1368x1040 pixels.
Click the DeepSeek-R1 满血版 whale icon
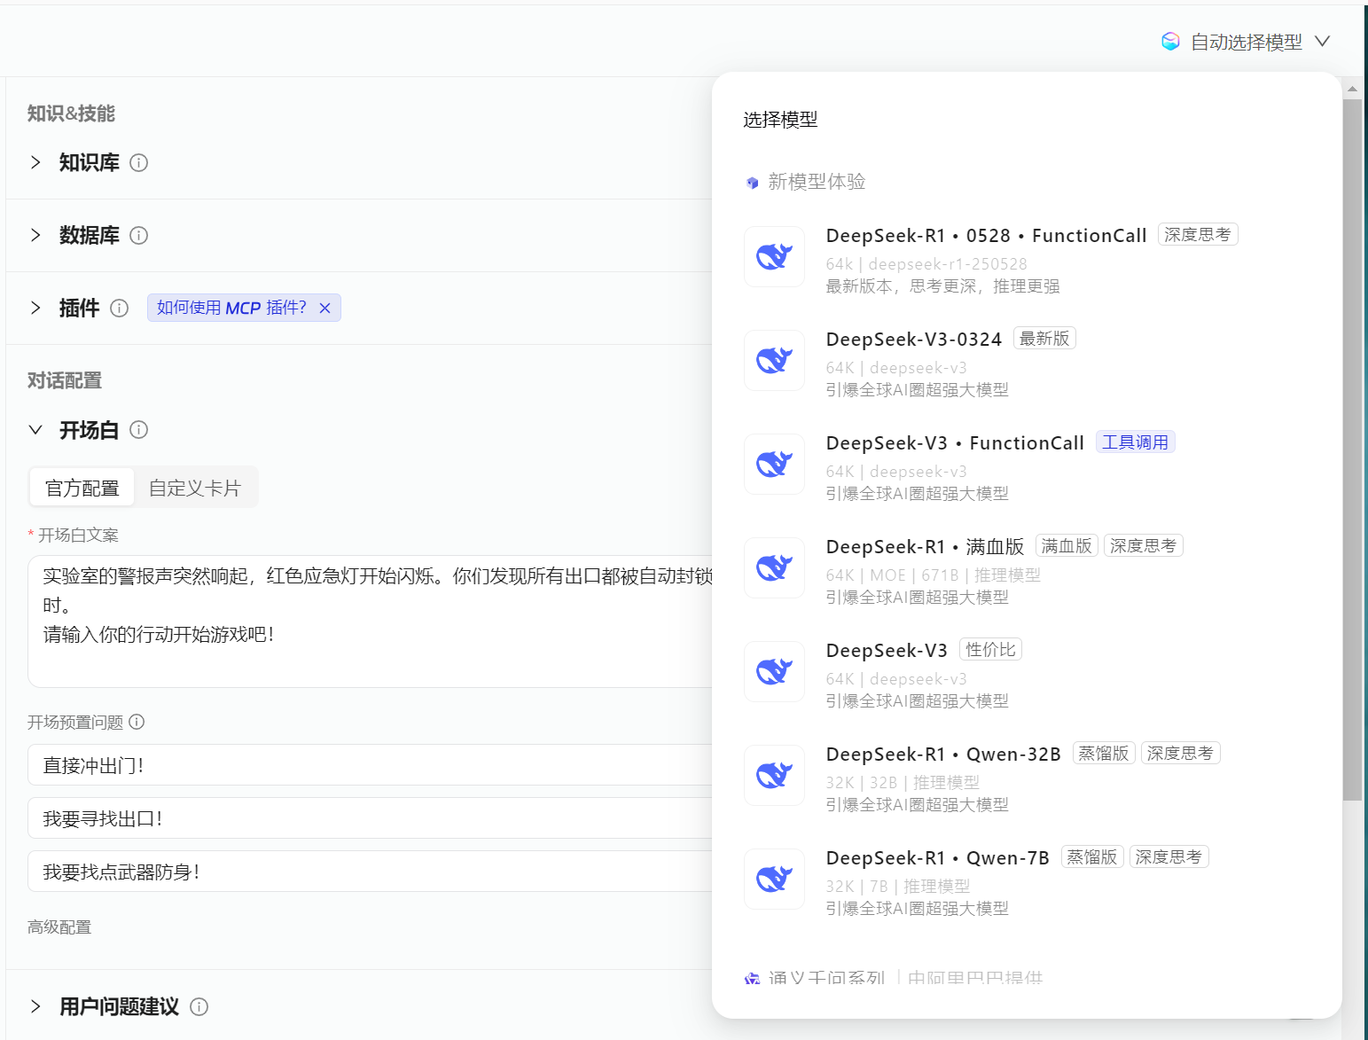[774, 568]
